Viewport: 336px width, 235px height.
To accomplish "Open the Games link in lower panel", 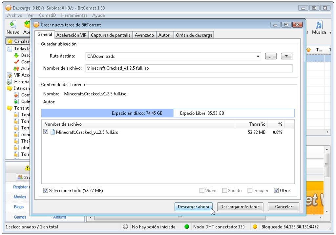I will [20, 217].
